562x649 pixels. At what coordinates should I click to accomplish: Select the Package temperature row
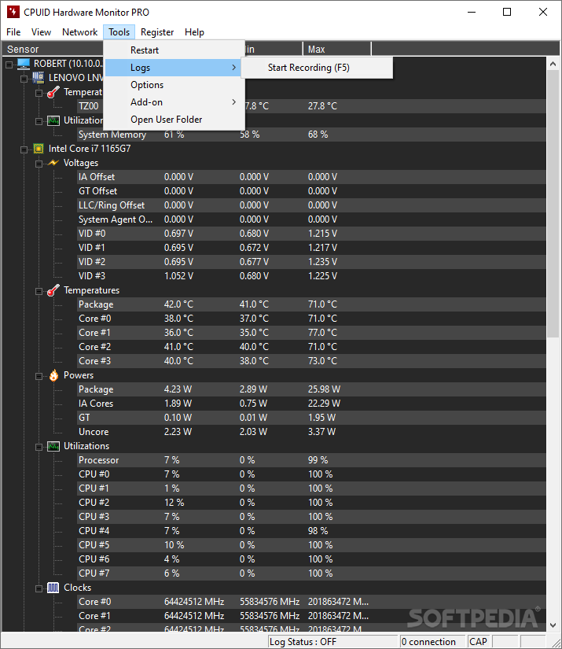coord(311,304)
